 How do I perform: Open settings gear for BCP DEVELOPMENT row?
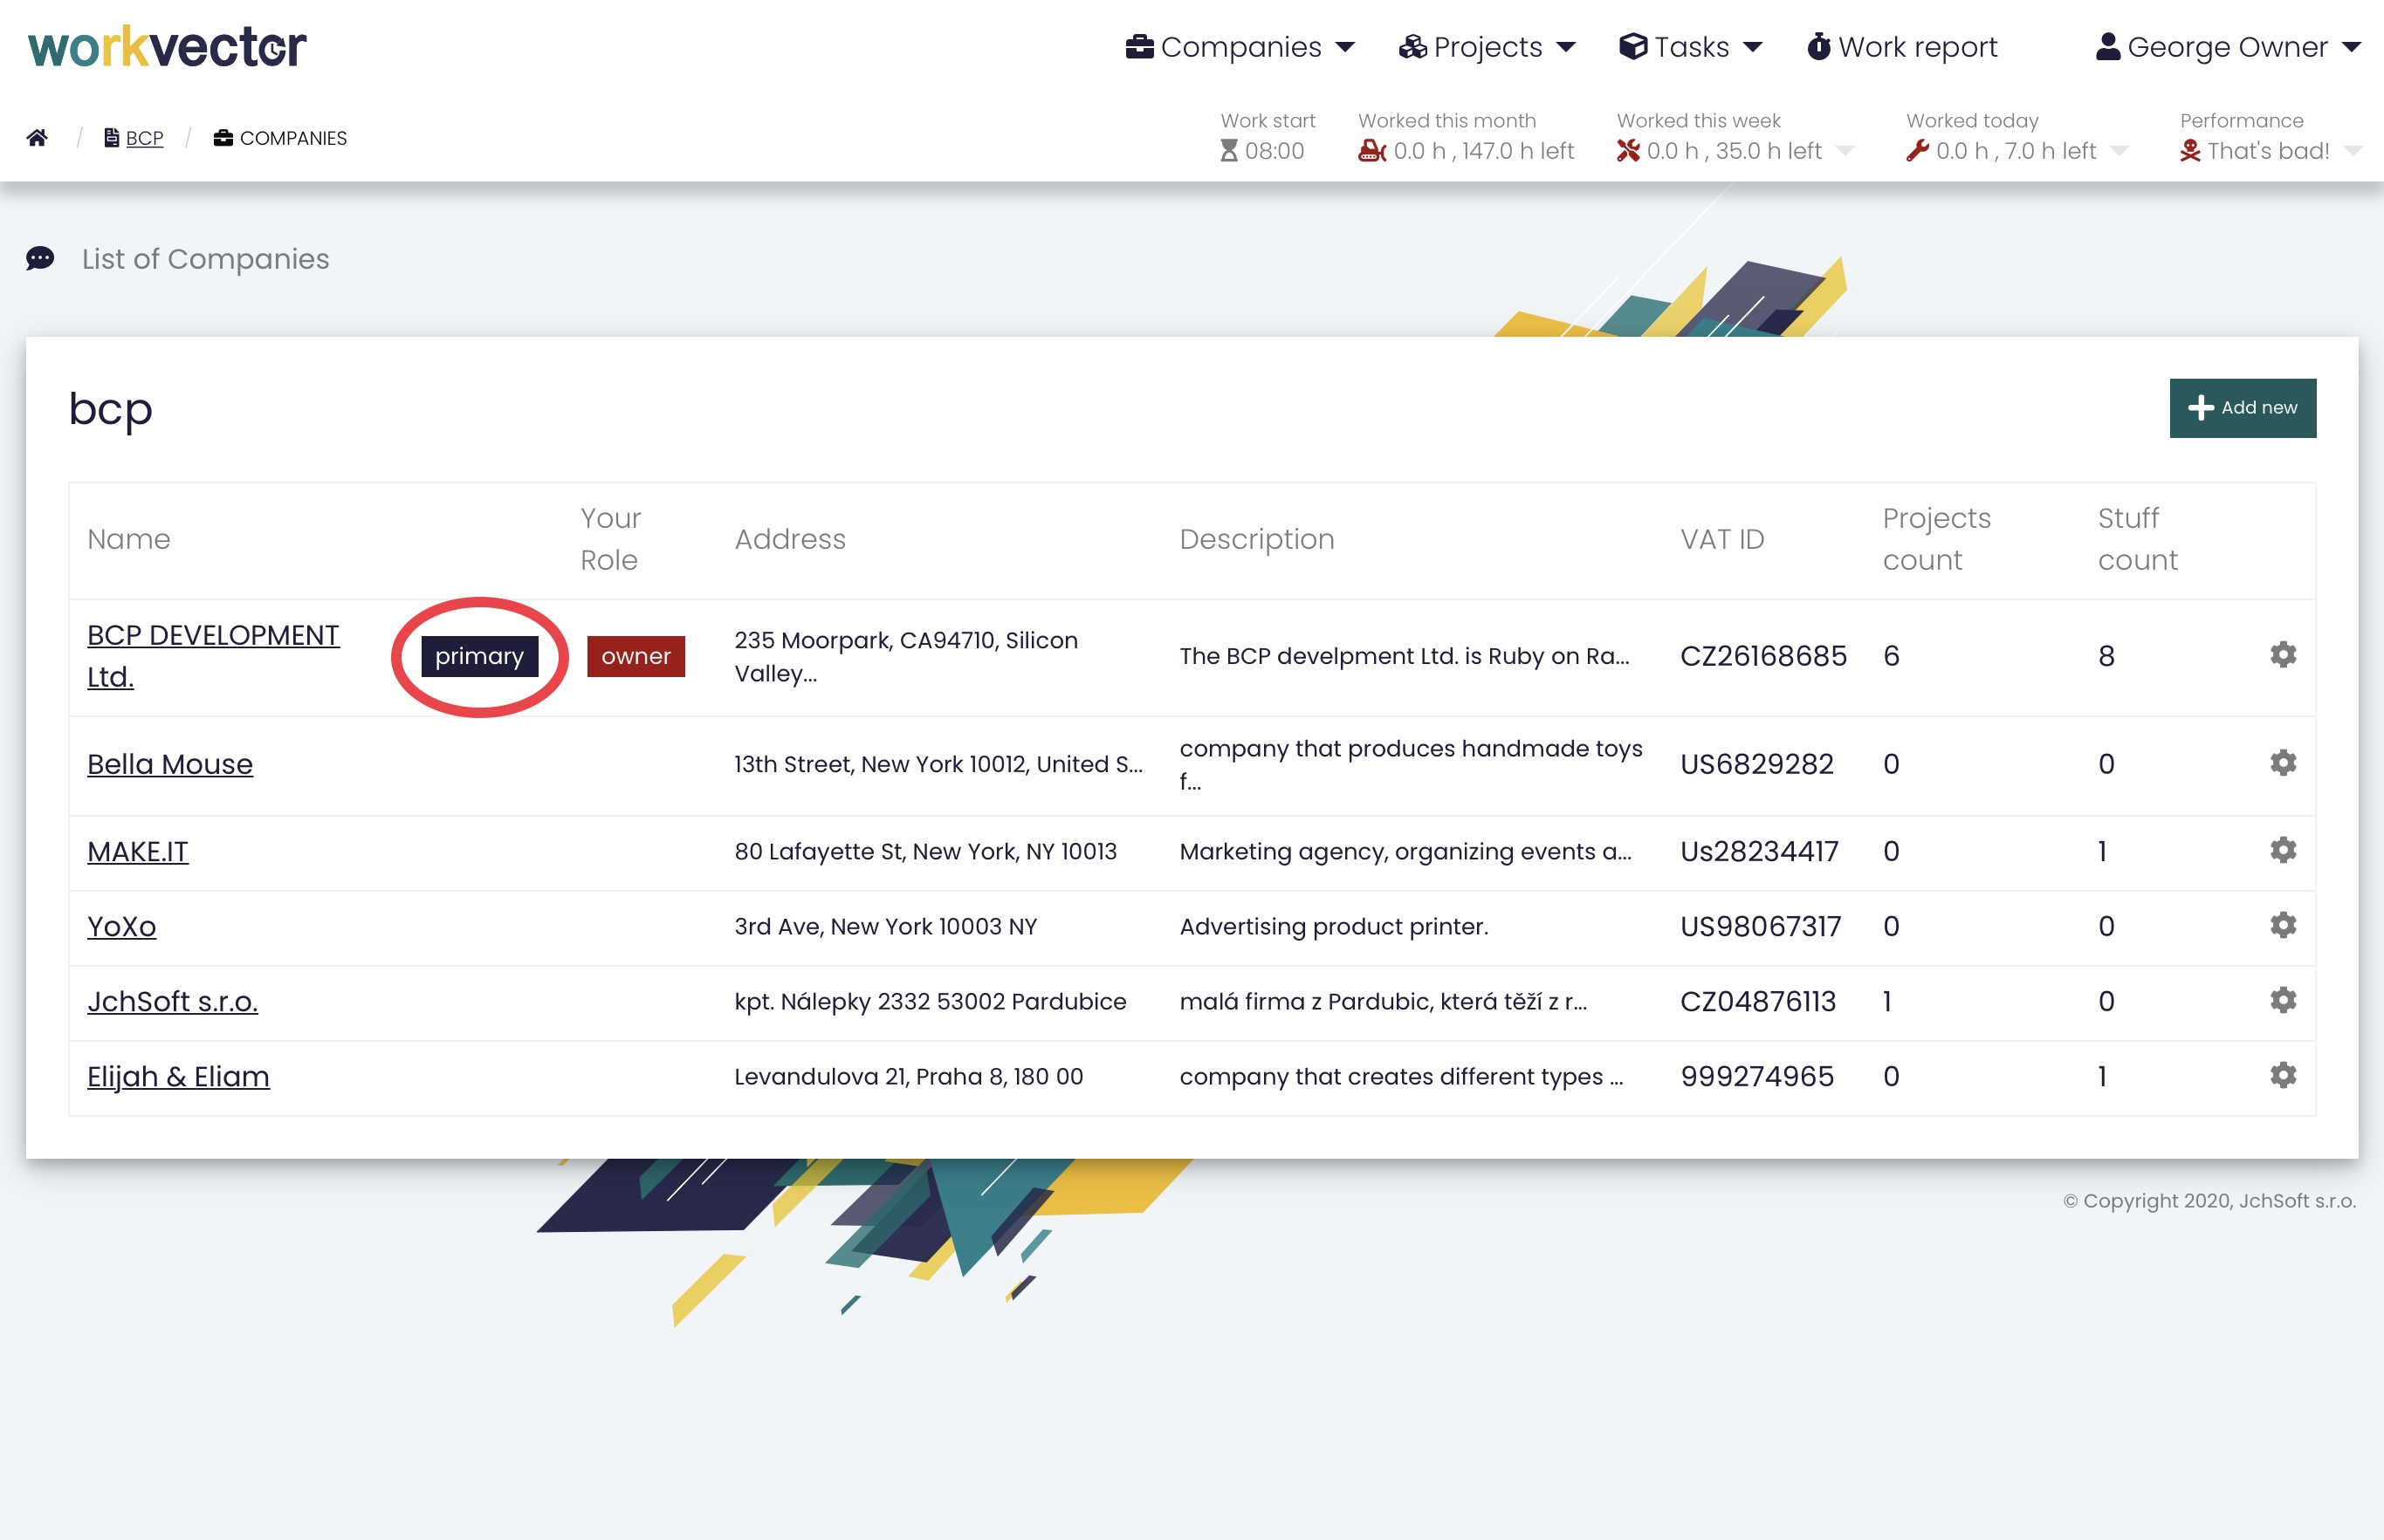pyautogui.click(x=2282, y=655)
